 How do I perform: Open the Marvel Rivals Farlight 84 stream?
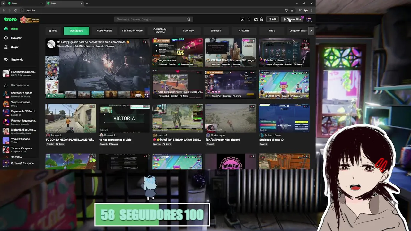pyautogui.click(x=178, y=84)
